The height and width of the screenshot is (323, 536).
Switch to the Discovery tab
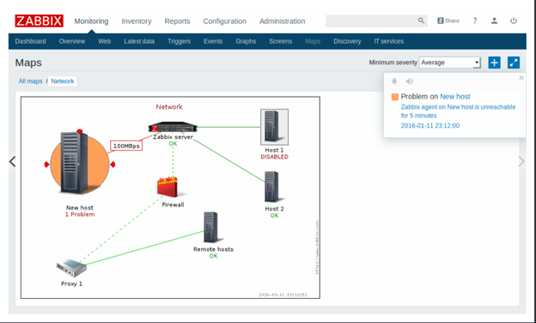pyautogui.click(x=347, y=41)
